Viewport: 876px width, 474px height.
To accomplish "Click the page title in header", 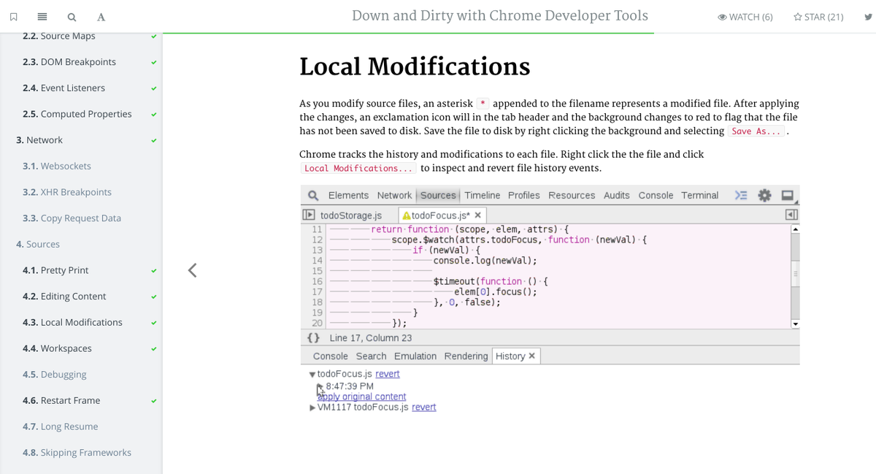I will (500, 15).
